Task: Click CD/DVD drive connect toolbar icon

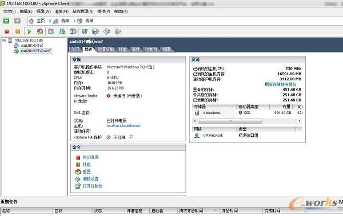Action: (107, 32)
